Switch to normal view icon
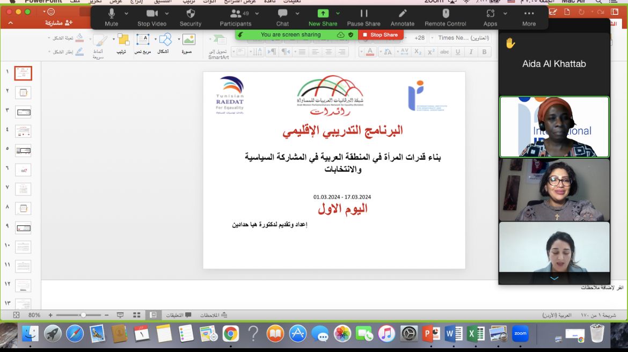The height and width of the screenshot is (352, 628). click(x=153, y=315)
